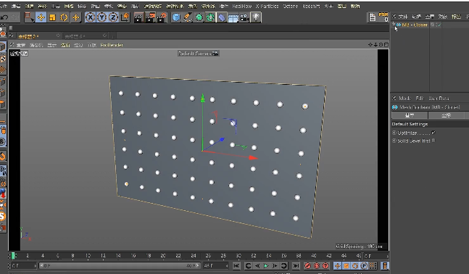Screen dimensions: 469x274
Task: Go to start of animation
Action: [236, 265]
